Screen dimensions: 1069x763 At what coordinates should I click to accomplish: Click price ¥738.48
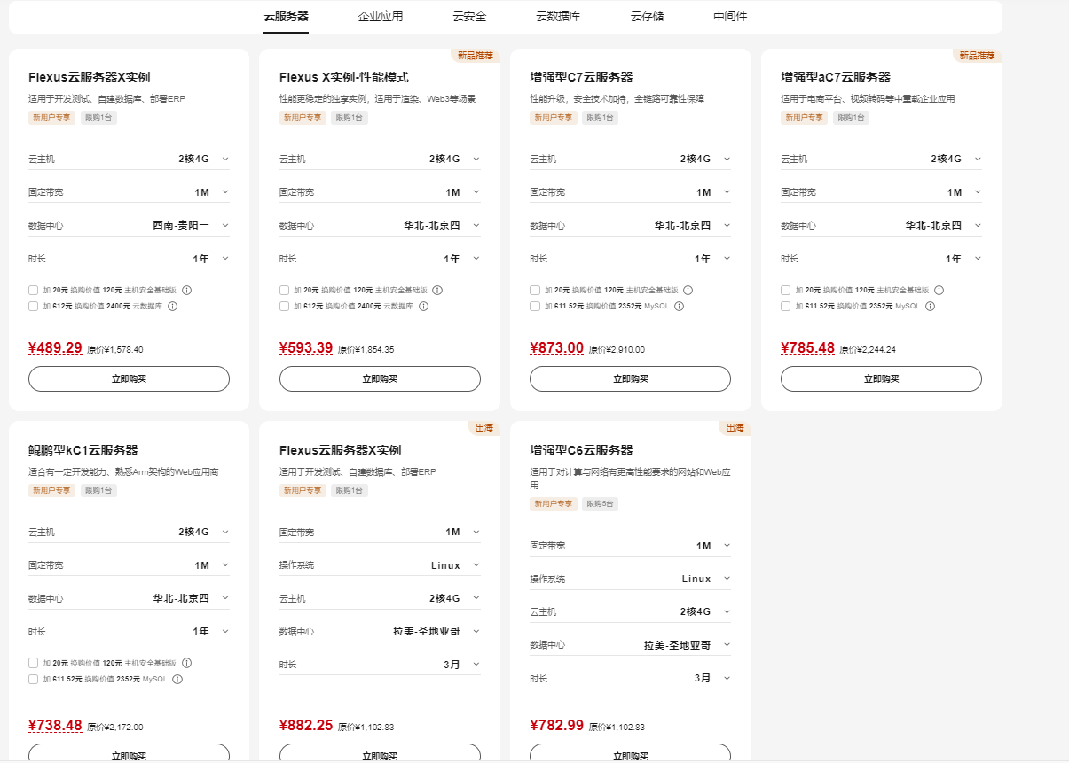55,726
